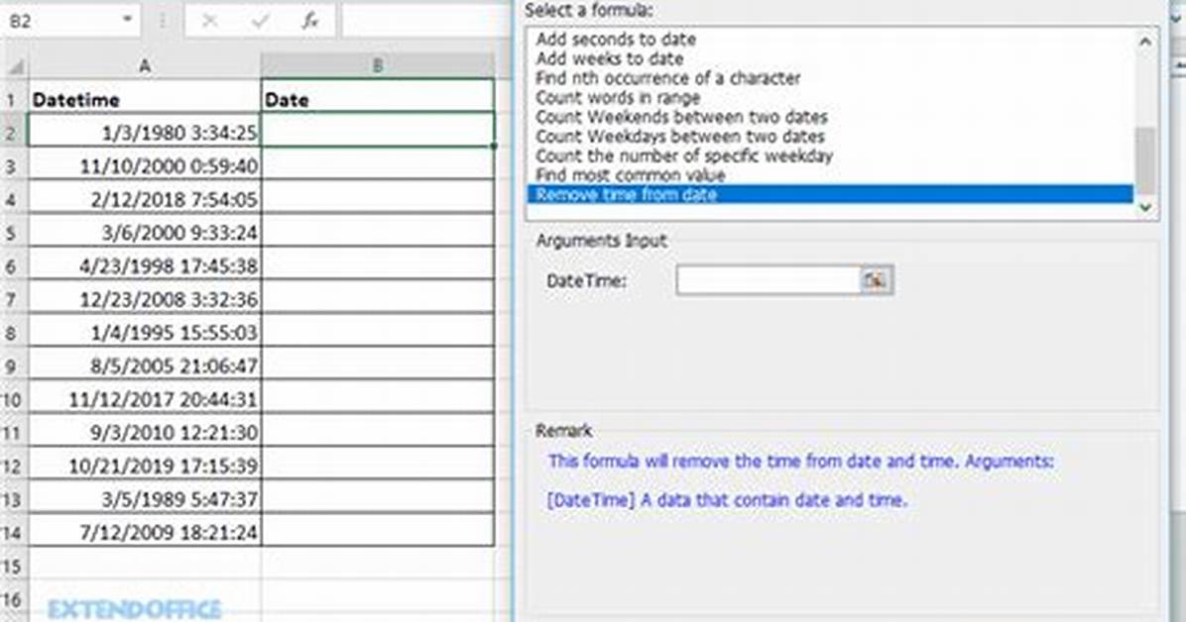Viewport: 1186px width, 622px height.
Task: Select row 5 header
Action: (13, 233)
